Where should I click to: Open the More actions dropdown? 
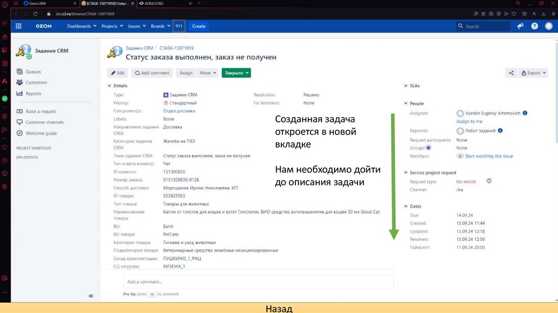pos(208,73)
